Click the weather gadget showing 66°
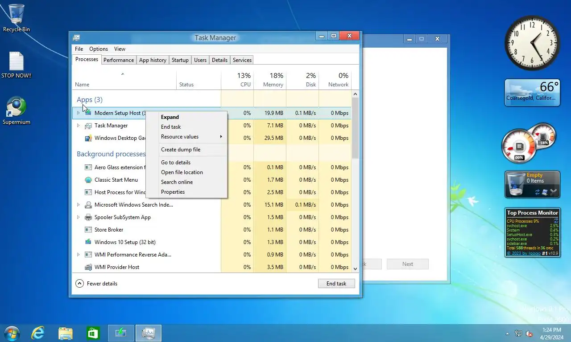The width and height of the screenshot is (571, 342). 532,93
